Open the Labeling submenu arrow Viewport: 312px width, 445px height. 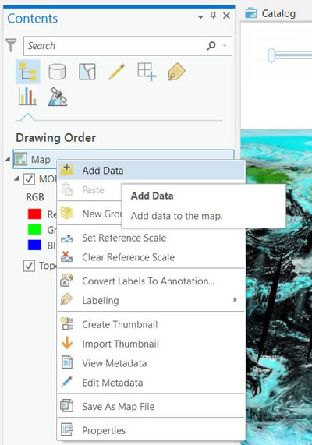pyautogui.click(x=235, y=300)
